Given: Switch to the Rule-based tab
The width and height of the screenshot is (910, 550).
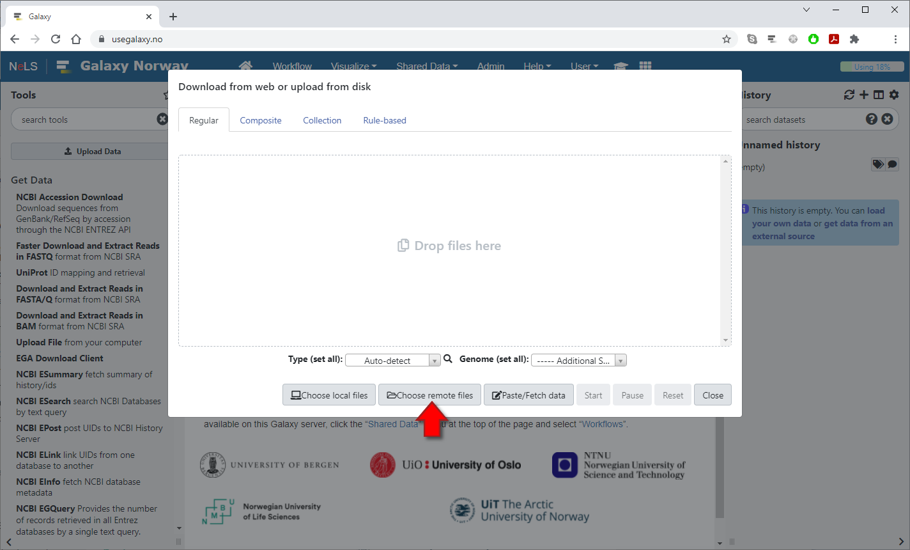Looking at the screenshot, I should 385,120.
